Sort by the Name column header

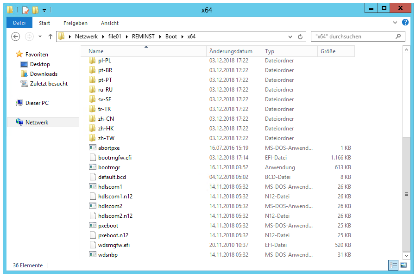[x=143, y=51]
